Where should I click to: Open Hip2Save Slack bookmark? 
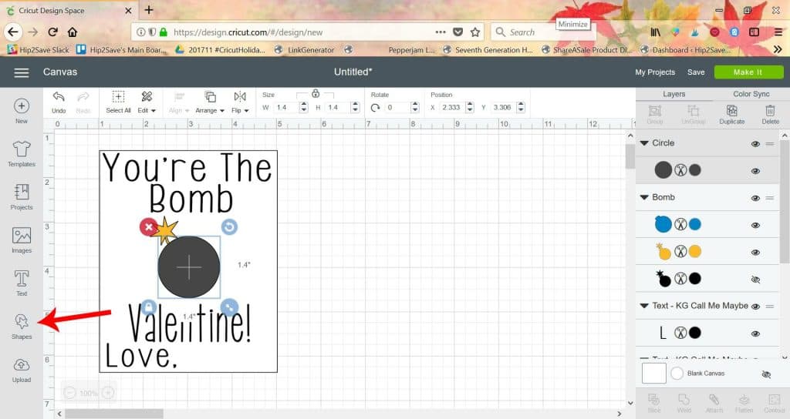(38, 50)
